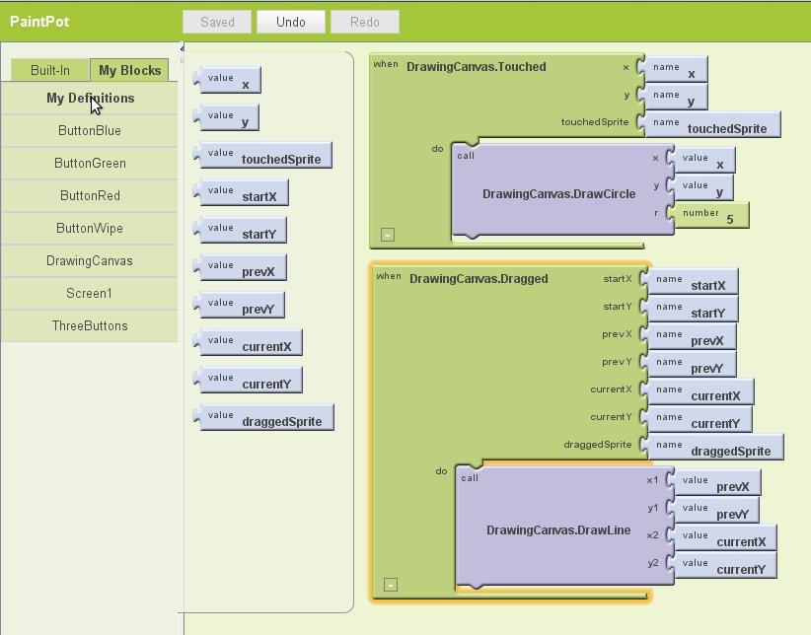Click the Undo button
Image resolution: width=811 pixels, height=635 pixels.
[x=290, y=22]
